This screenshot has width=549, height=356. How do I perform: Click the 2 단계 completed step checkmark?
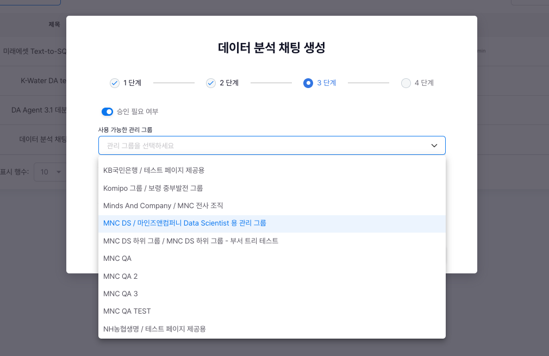click(x=211, y=83)
